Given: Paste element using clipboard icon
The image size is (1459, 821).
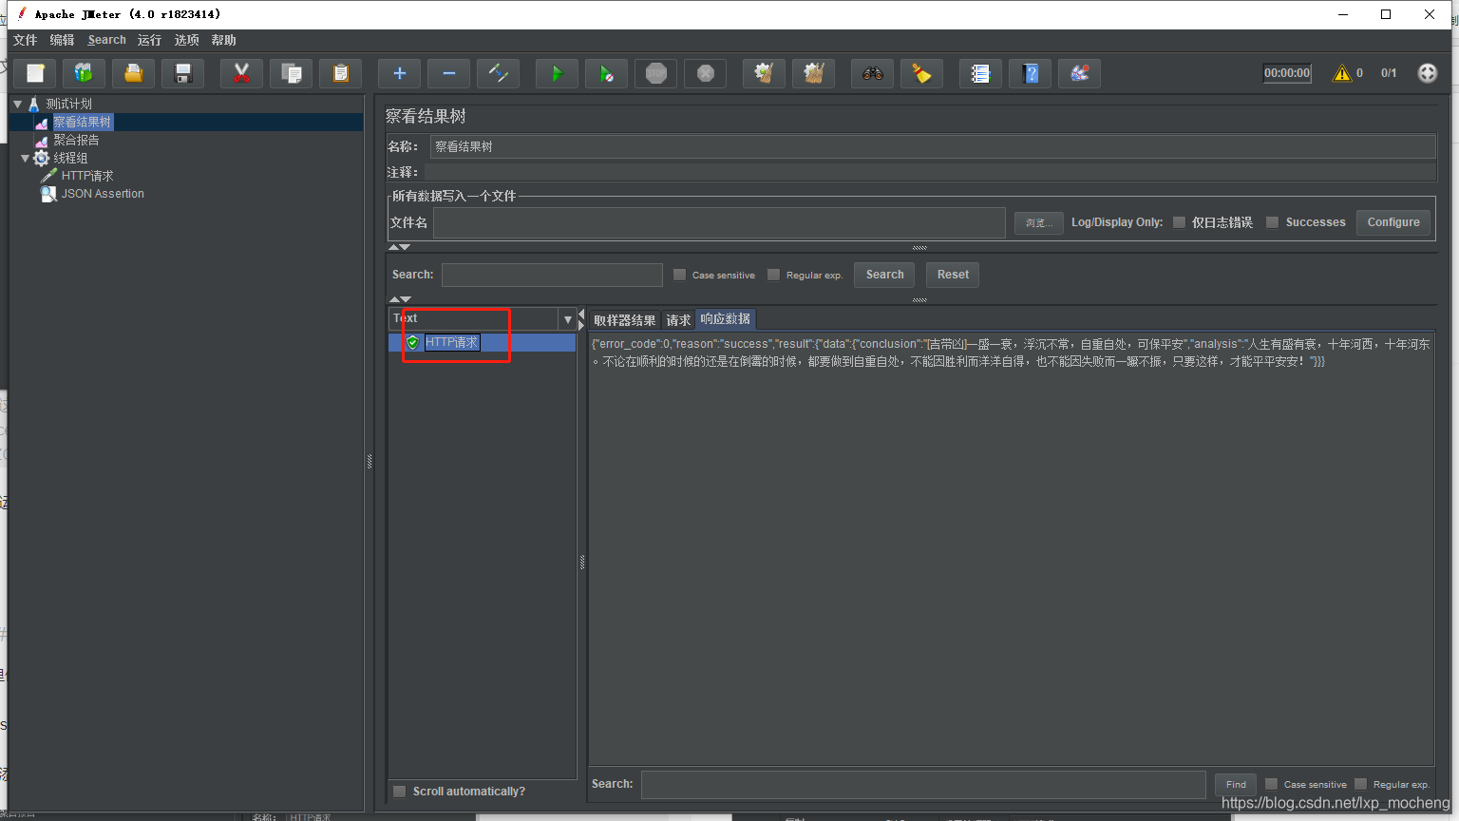Looking at the screenshot, I should [x=340, y=73].
